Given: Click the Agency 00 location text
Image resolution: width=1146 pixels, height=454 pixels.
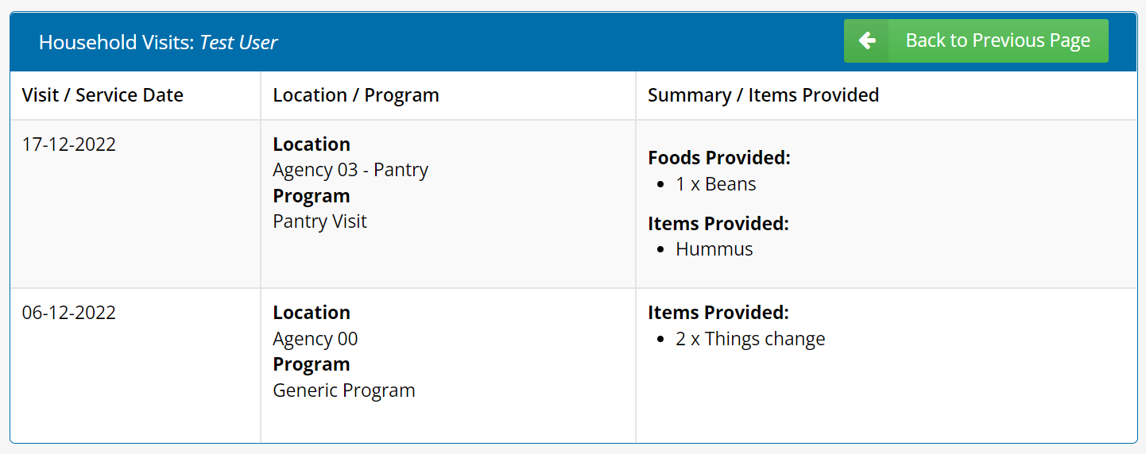Looking at the screenshot, I should click(315, 339).
